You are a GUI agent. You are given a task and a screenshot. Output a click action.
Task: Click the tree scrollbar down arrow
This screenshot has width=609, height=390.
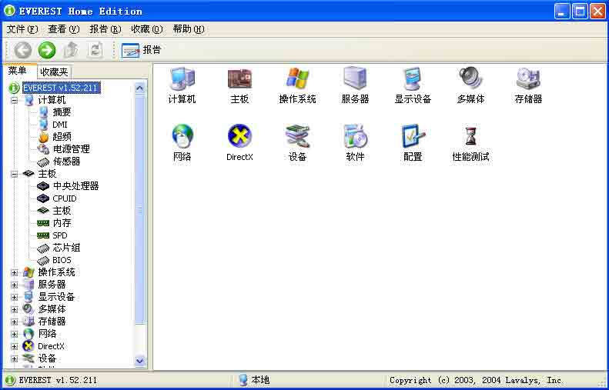click(140, 360)
